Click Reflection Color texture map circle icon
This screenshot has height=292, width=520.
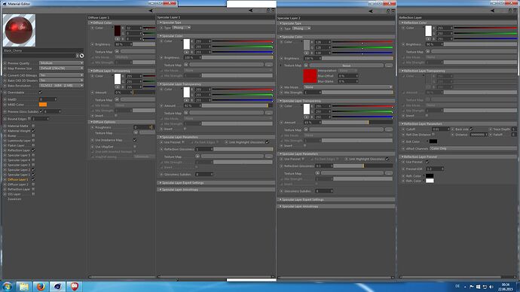428,52
